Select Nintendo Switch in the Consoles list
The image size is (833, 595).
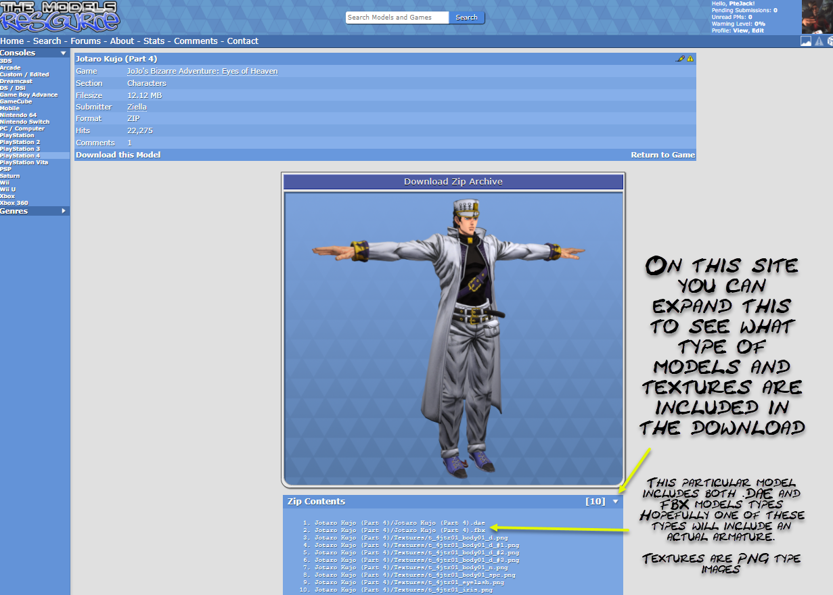pyautogui.click(x=25, y=122)
